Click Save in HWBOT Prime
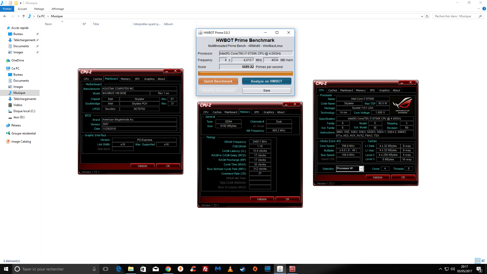 [267, 90]
